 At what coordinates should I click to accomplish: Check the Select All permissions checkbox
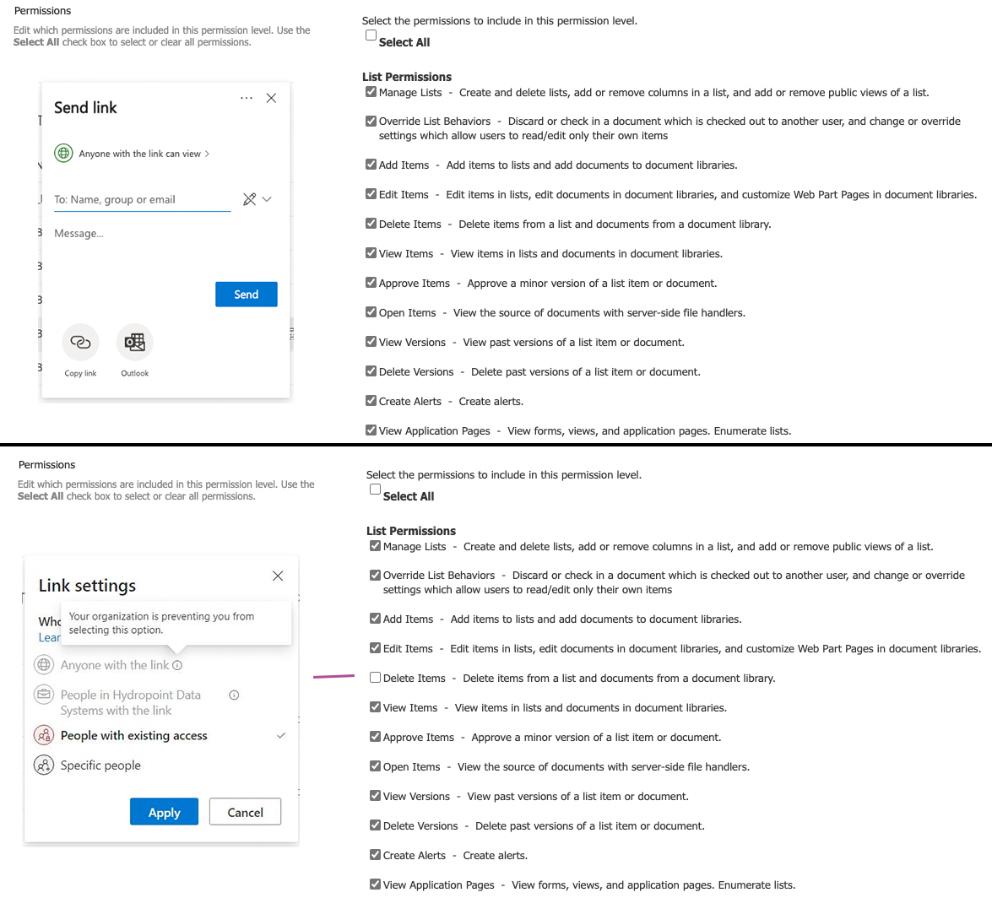[x=371, y=35]
